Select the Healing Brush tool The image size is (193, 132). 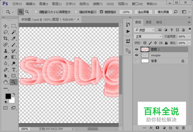[x=5, y=45]
